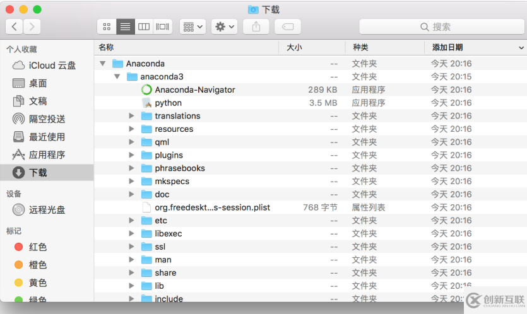Select the 红色 red tag
Image resolution: width=527 pixels, height=314 pixels.
click(38, 247)
